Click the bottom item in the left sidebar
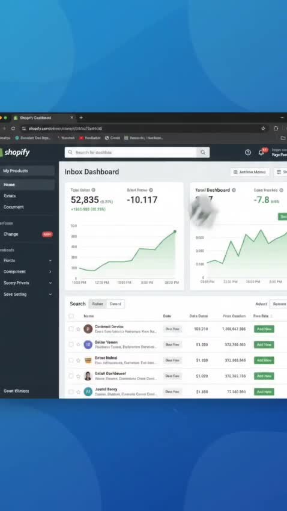Screen dimensions: 287x511 click(16, 391)
